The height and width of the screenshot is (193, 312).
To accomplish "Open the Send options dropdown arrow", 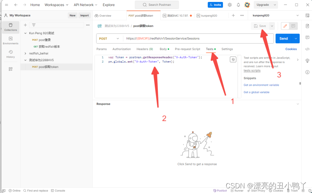I will [296, 39].
